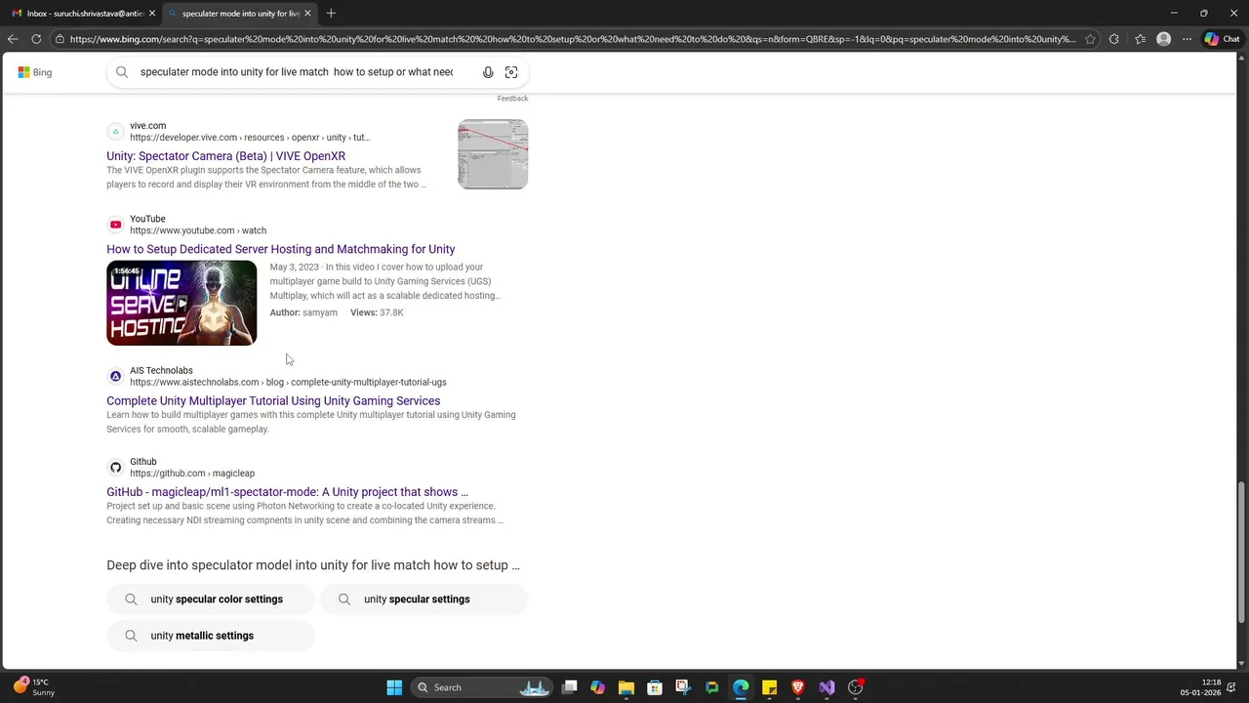The height and width of the screenshot is (703, 1249).
Task: Open the VIVE result thumbnail image
Action: click(493, 154)
